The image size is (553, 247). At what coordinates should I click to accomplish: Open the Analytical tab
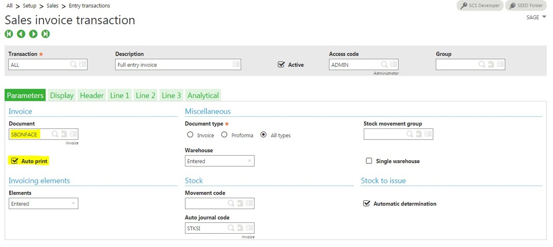click(203, 95)
